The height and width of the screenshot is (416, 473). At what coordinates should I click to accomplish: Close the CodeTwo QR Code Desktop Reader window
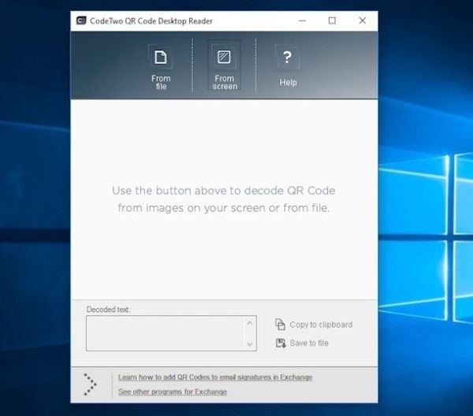(x=363, y=20)
